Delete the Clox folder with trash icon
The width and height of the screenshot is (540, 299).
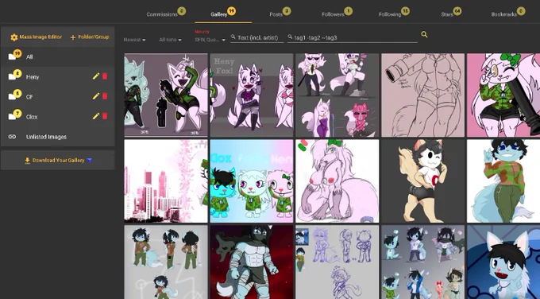click(105, 117)
